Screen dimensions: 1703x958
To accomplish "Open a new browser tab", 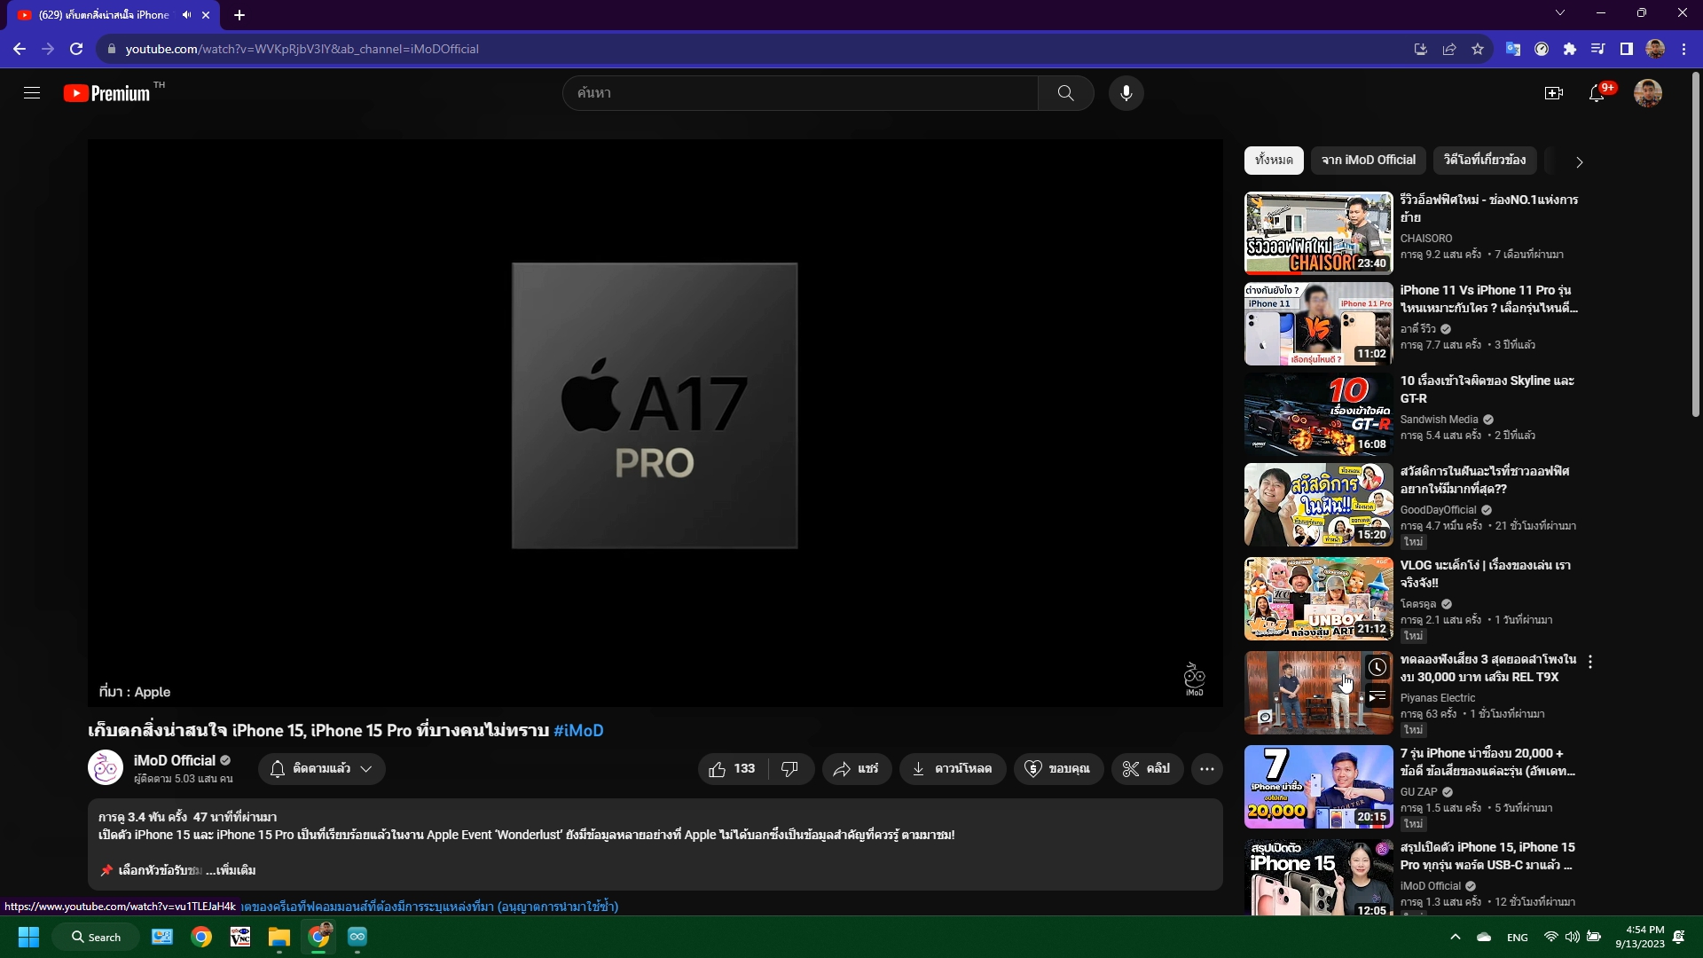I will click(239, 15).
